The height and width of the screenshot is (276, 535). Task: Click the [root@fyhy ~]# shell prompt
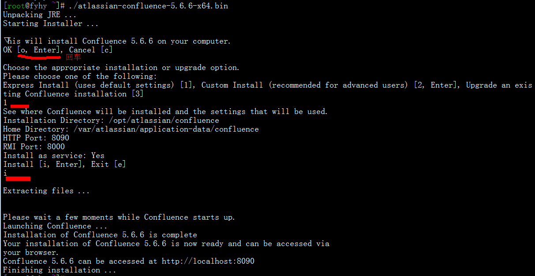pyautogui.click(x=34, y=6)
